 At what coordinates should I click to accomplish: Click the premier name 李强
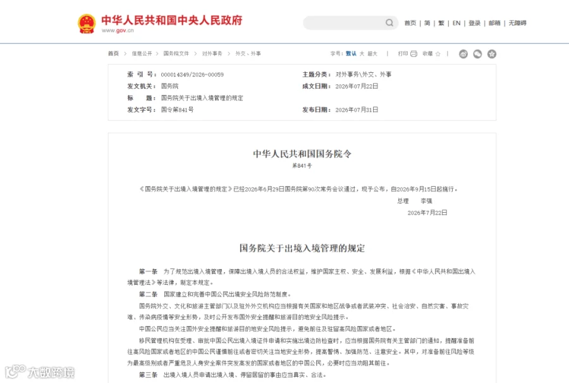coord(426,201)
